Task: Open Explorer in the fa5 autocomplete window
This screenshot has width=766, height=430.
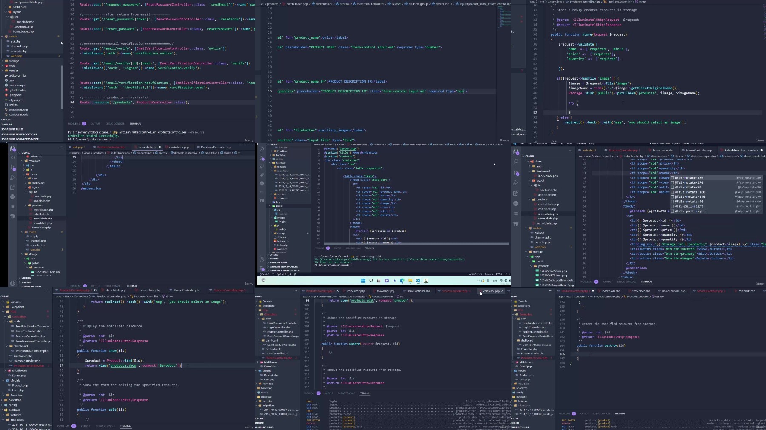Action: [x=516, y=152]
